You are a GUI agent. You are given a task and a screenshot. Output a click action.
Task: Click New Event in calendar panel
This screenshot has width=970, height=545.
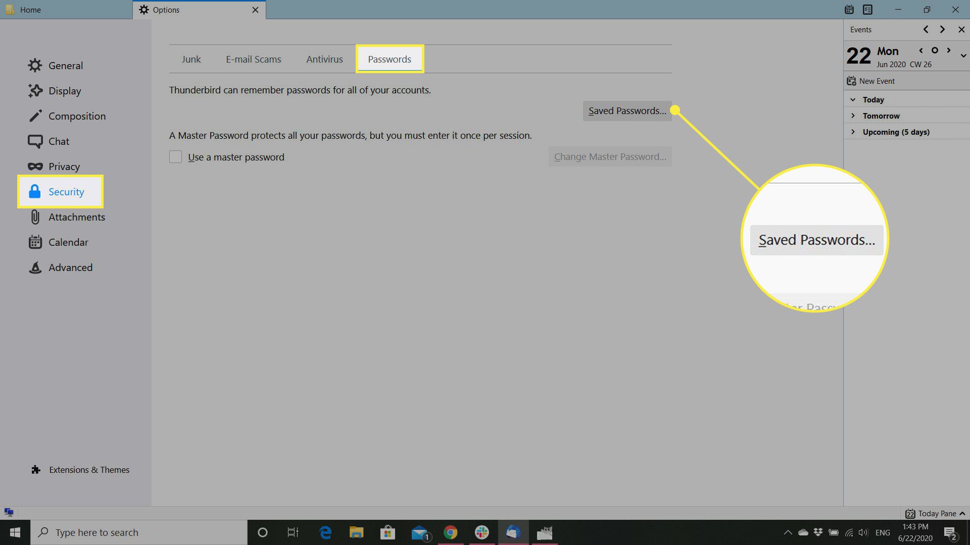877,81
